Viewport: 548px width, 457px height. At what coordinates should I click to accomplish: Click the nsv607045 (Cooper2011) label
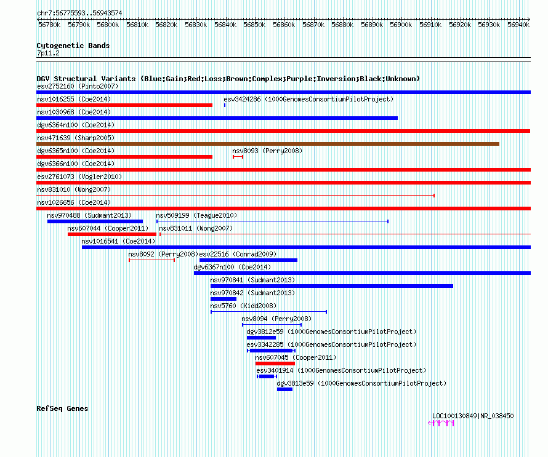click(x=296, y=357)
